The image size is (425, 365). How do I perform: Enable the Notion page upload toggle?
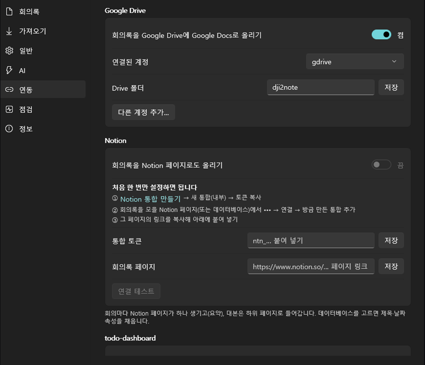point(382,165)
